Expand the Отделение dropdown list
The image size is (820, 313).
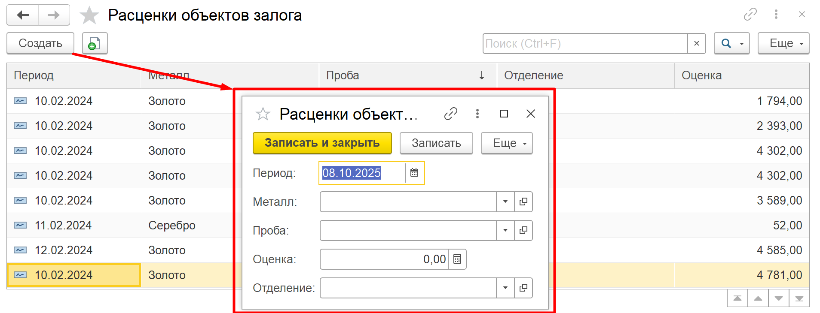(x=505, y=288)
